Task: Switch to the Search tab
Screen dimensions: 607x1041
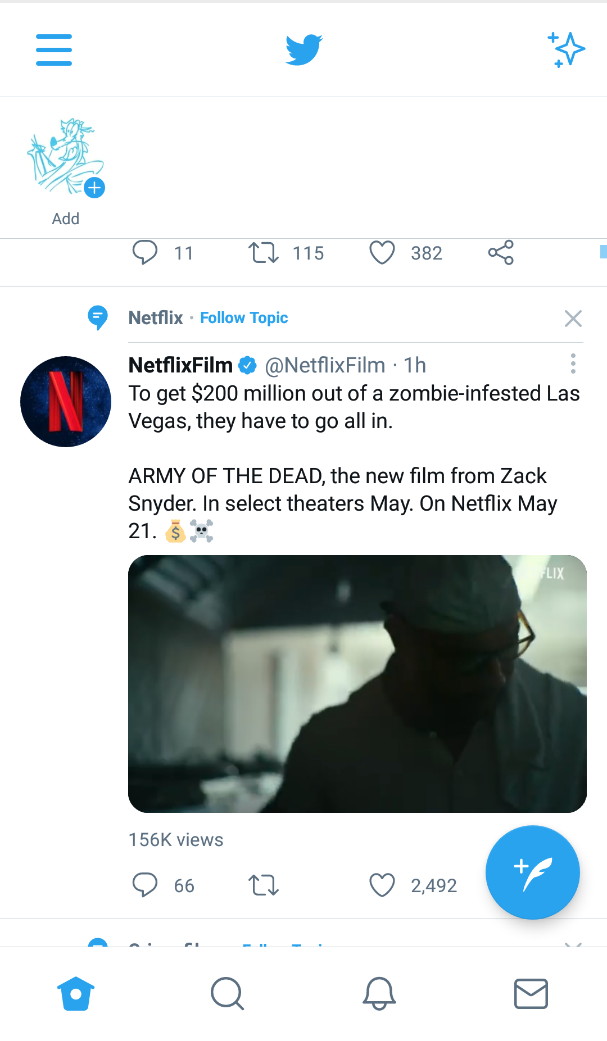Action: coord(228,993)
